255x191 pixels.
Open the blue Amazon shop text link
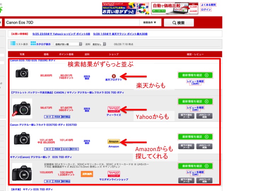coord(114,146)
